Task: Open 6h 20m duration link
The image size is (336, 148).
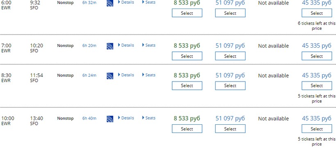Action: point(89,45)
